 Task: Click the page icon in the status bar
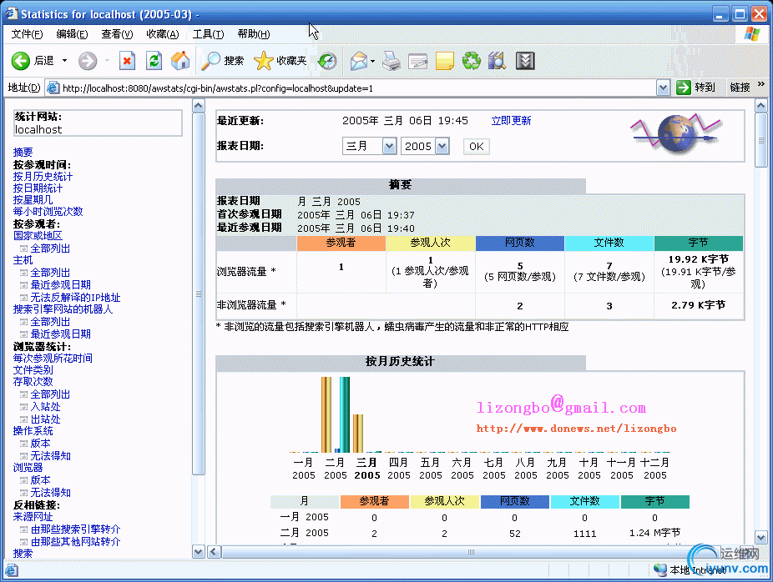coord(12,570)
